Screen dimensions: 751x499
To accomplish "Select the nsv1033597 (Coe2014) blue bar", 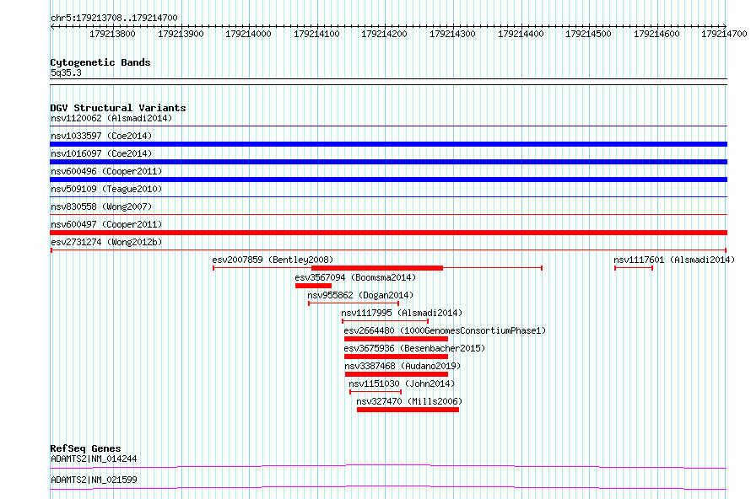I will point(388,144).
